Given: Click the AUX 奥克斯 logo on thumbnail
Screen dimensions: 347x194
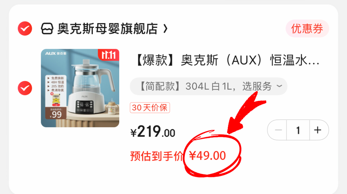Looking at the screenshot, I should coord(56,54).
